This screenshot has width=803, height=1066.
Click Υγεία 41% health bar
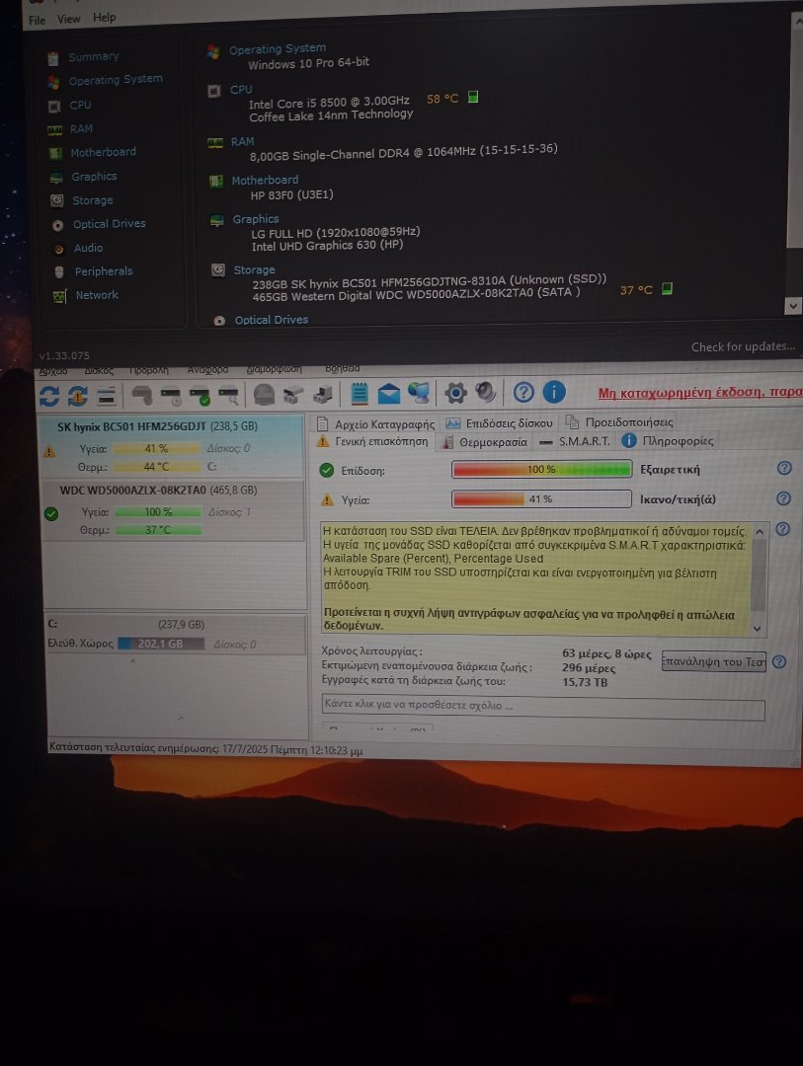(x=541, y=499)
